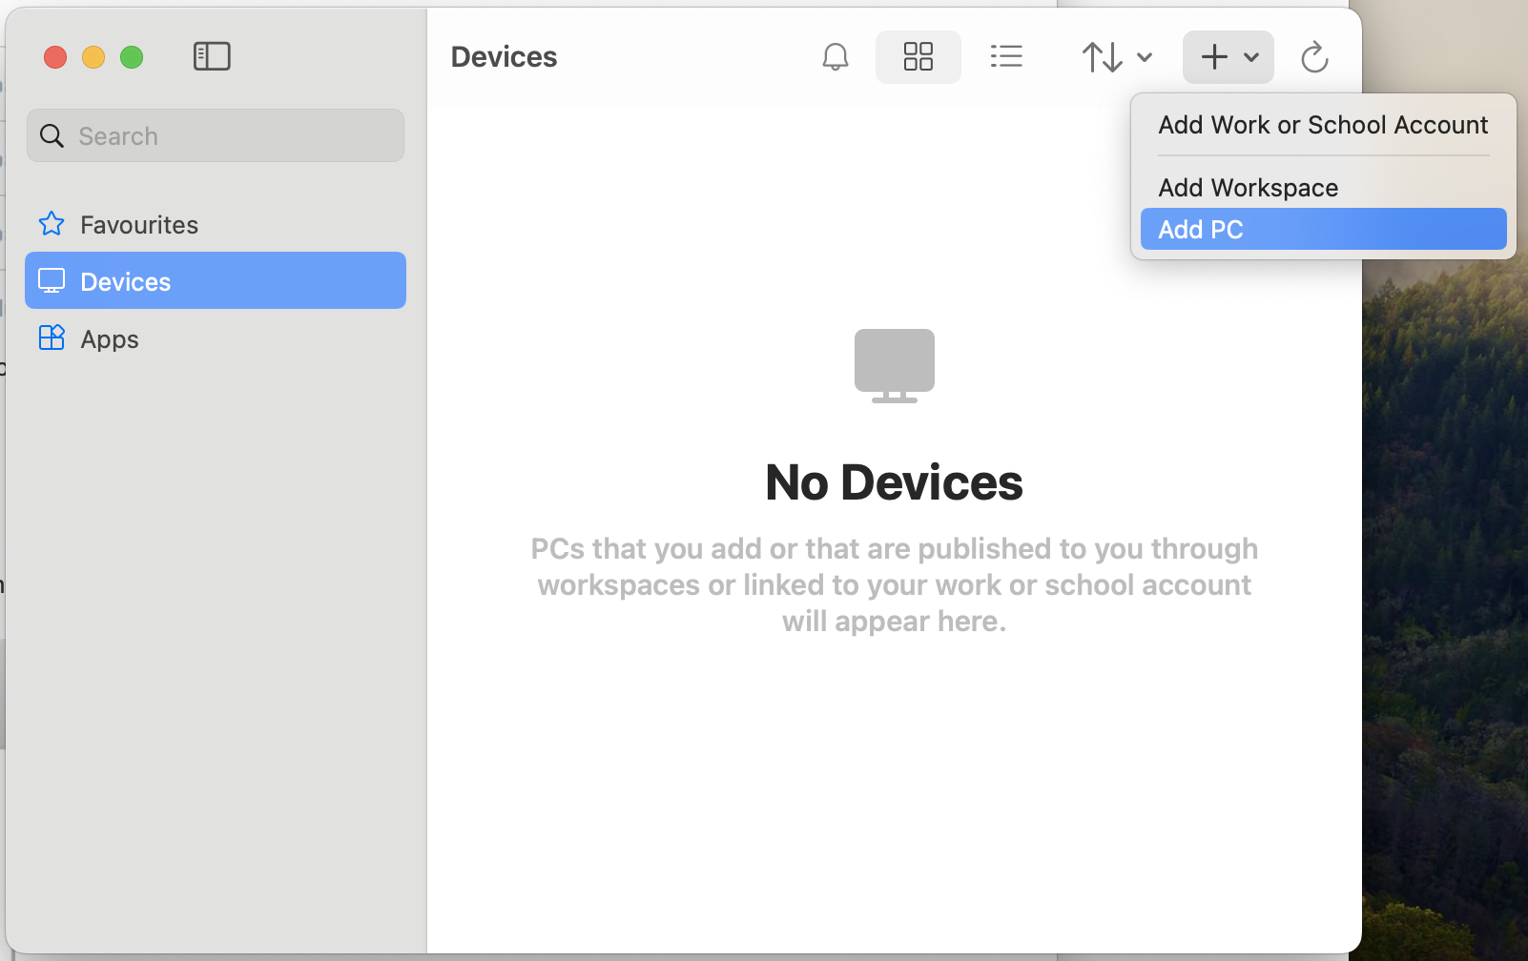Click the Favourites star icon
This screenshot has height=961, width=1528.
[x=52, y=223]
